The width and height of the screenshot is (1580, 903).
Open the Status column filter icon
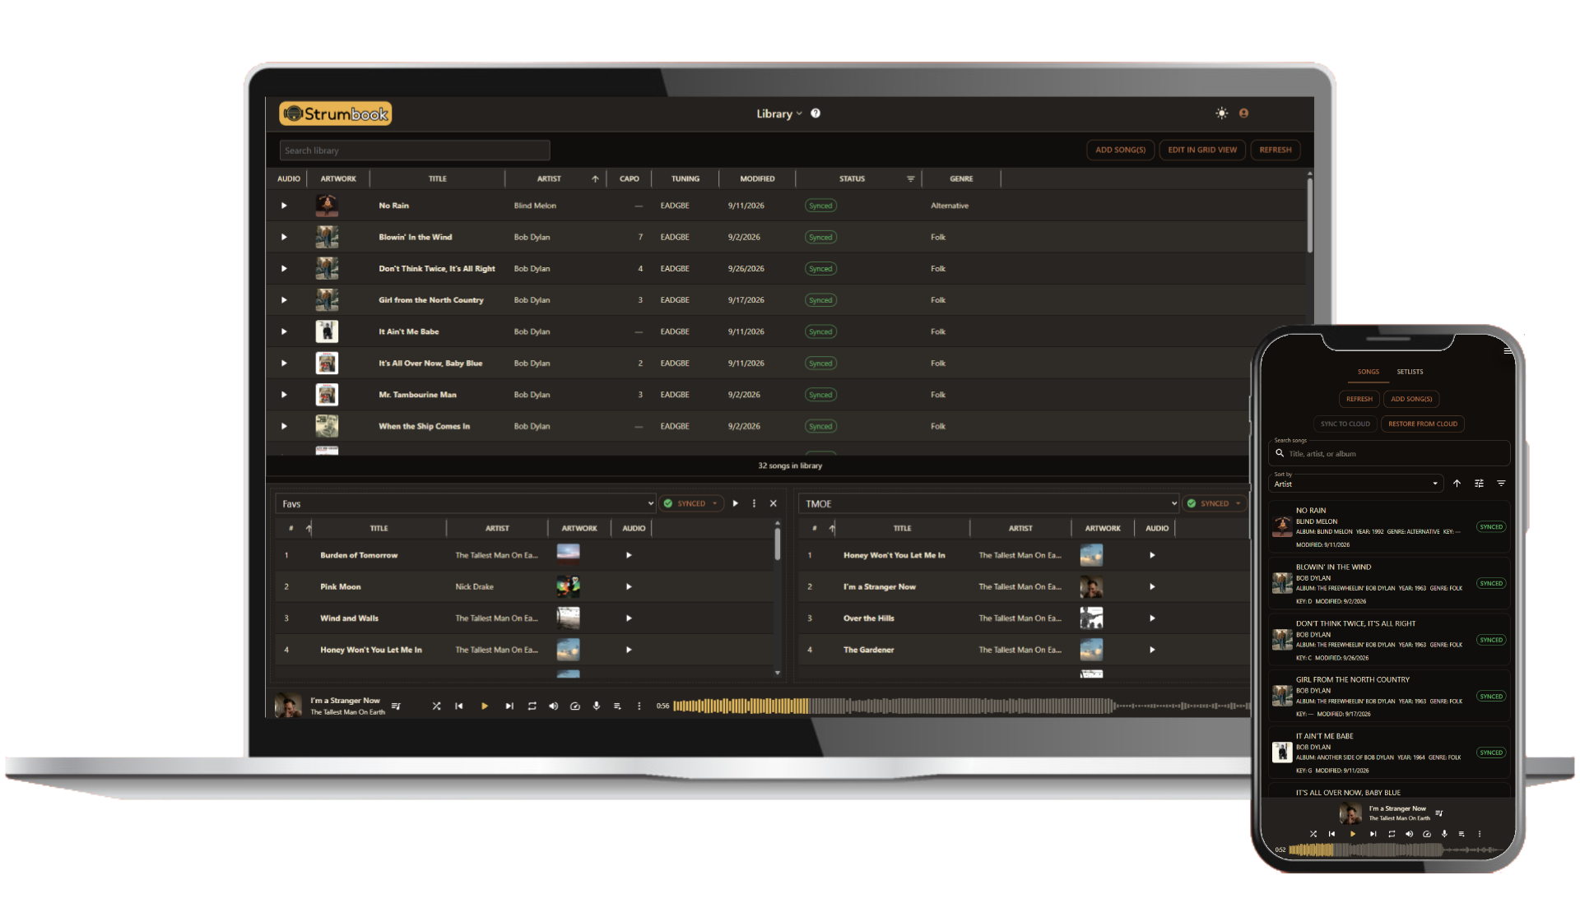click(x=910, y=178)
